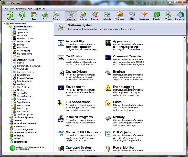Select the FreshDiagnose root tree node
The height and width of the screenshot is (157, 188).
coord(18,24)
